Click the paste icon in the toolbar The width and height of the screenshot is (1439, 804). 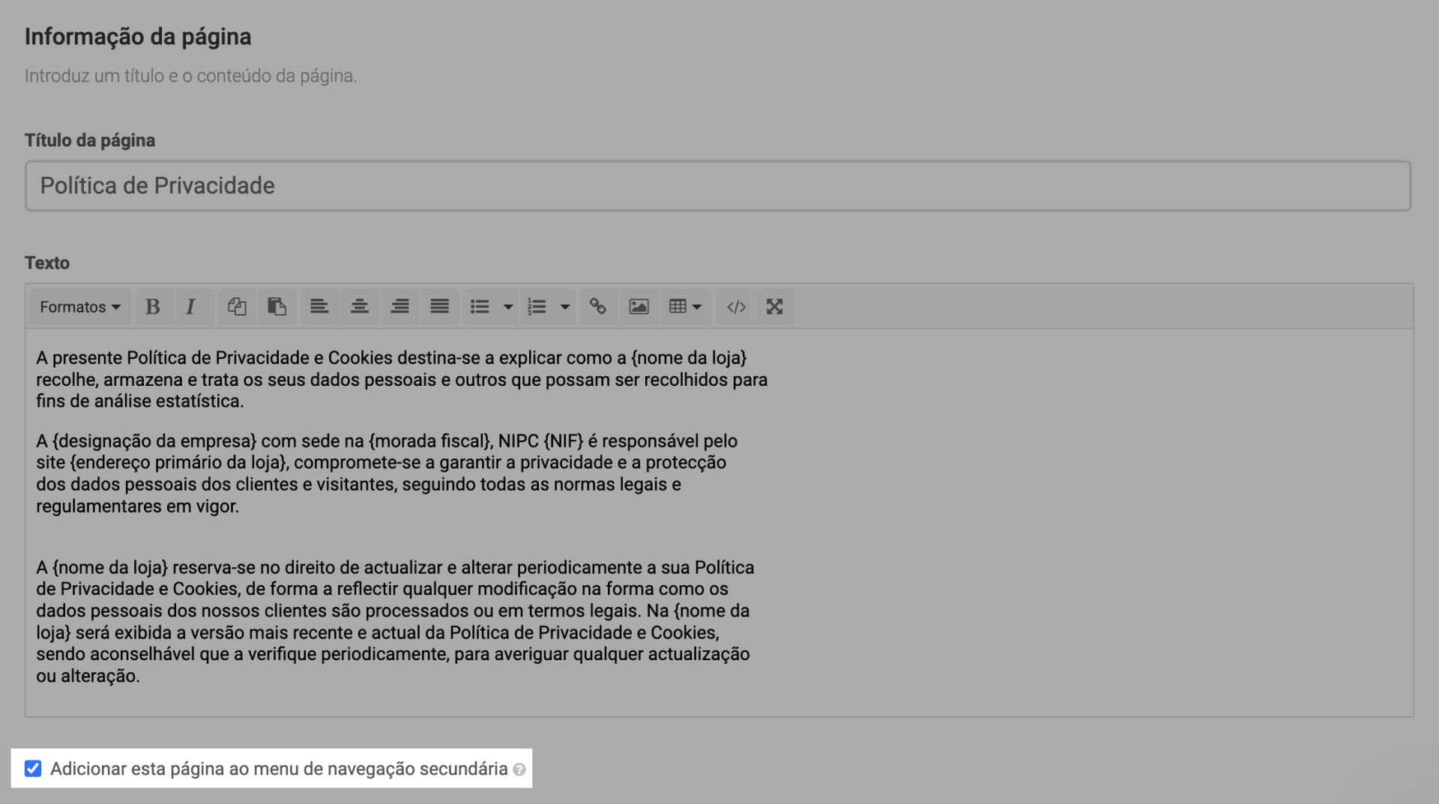(277, 306)
